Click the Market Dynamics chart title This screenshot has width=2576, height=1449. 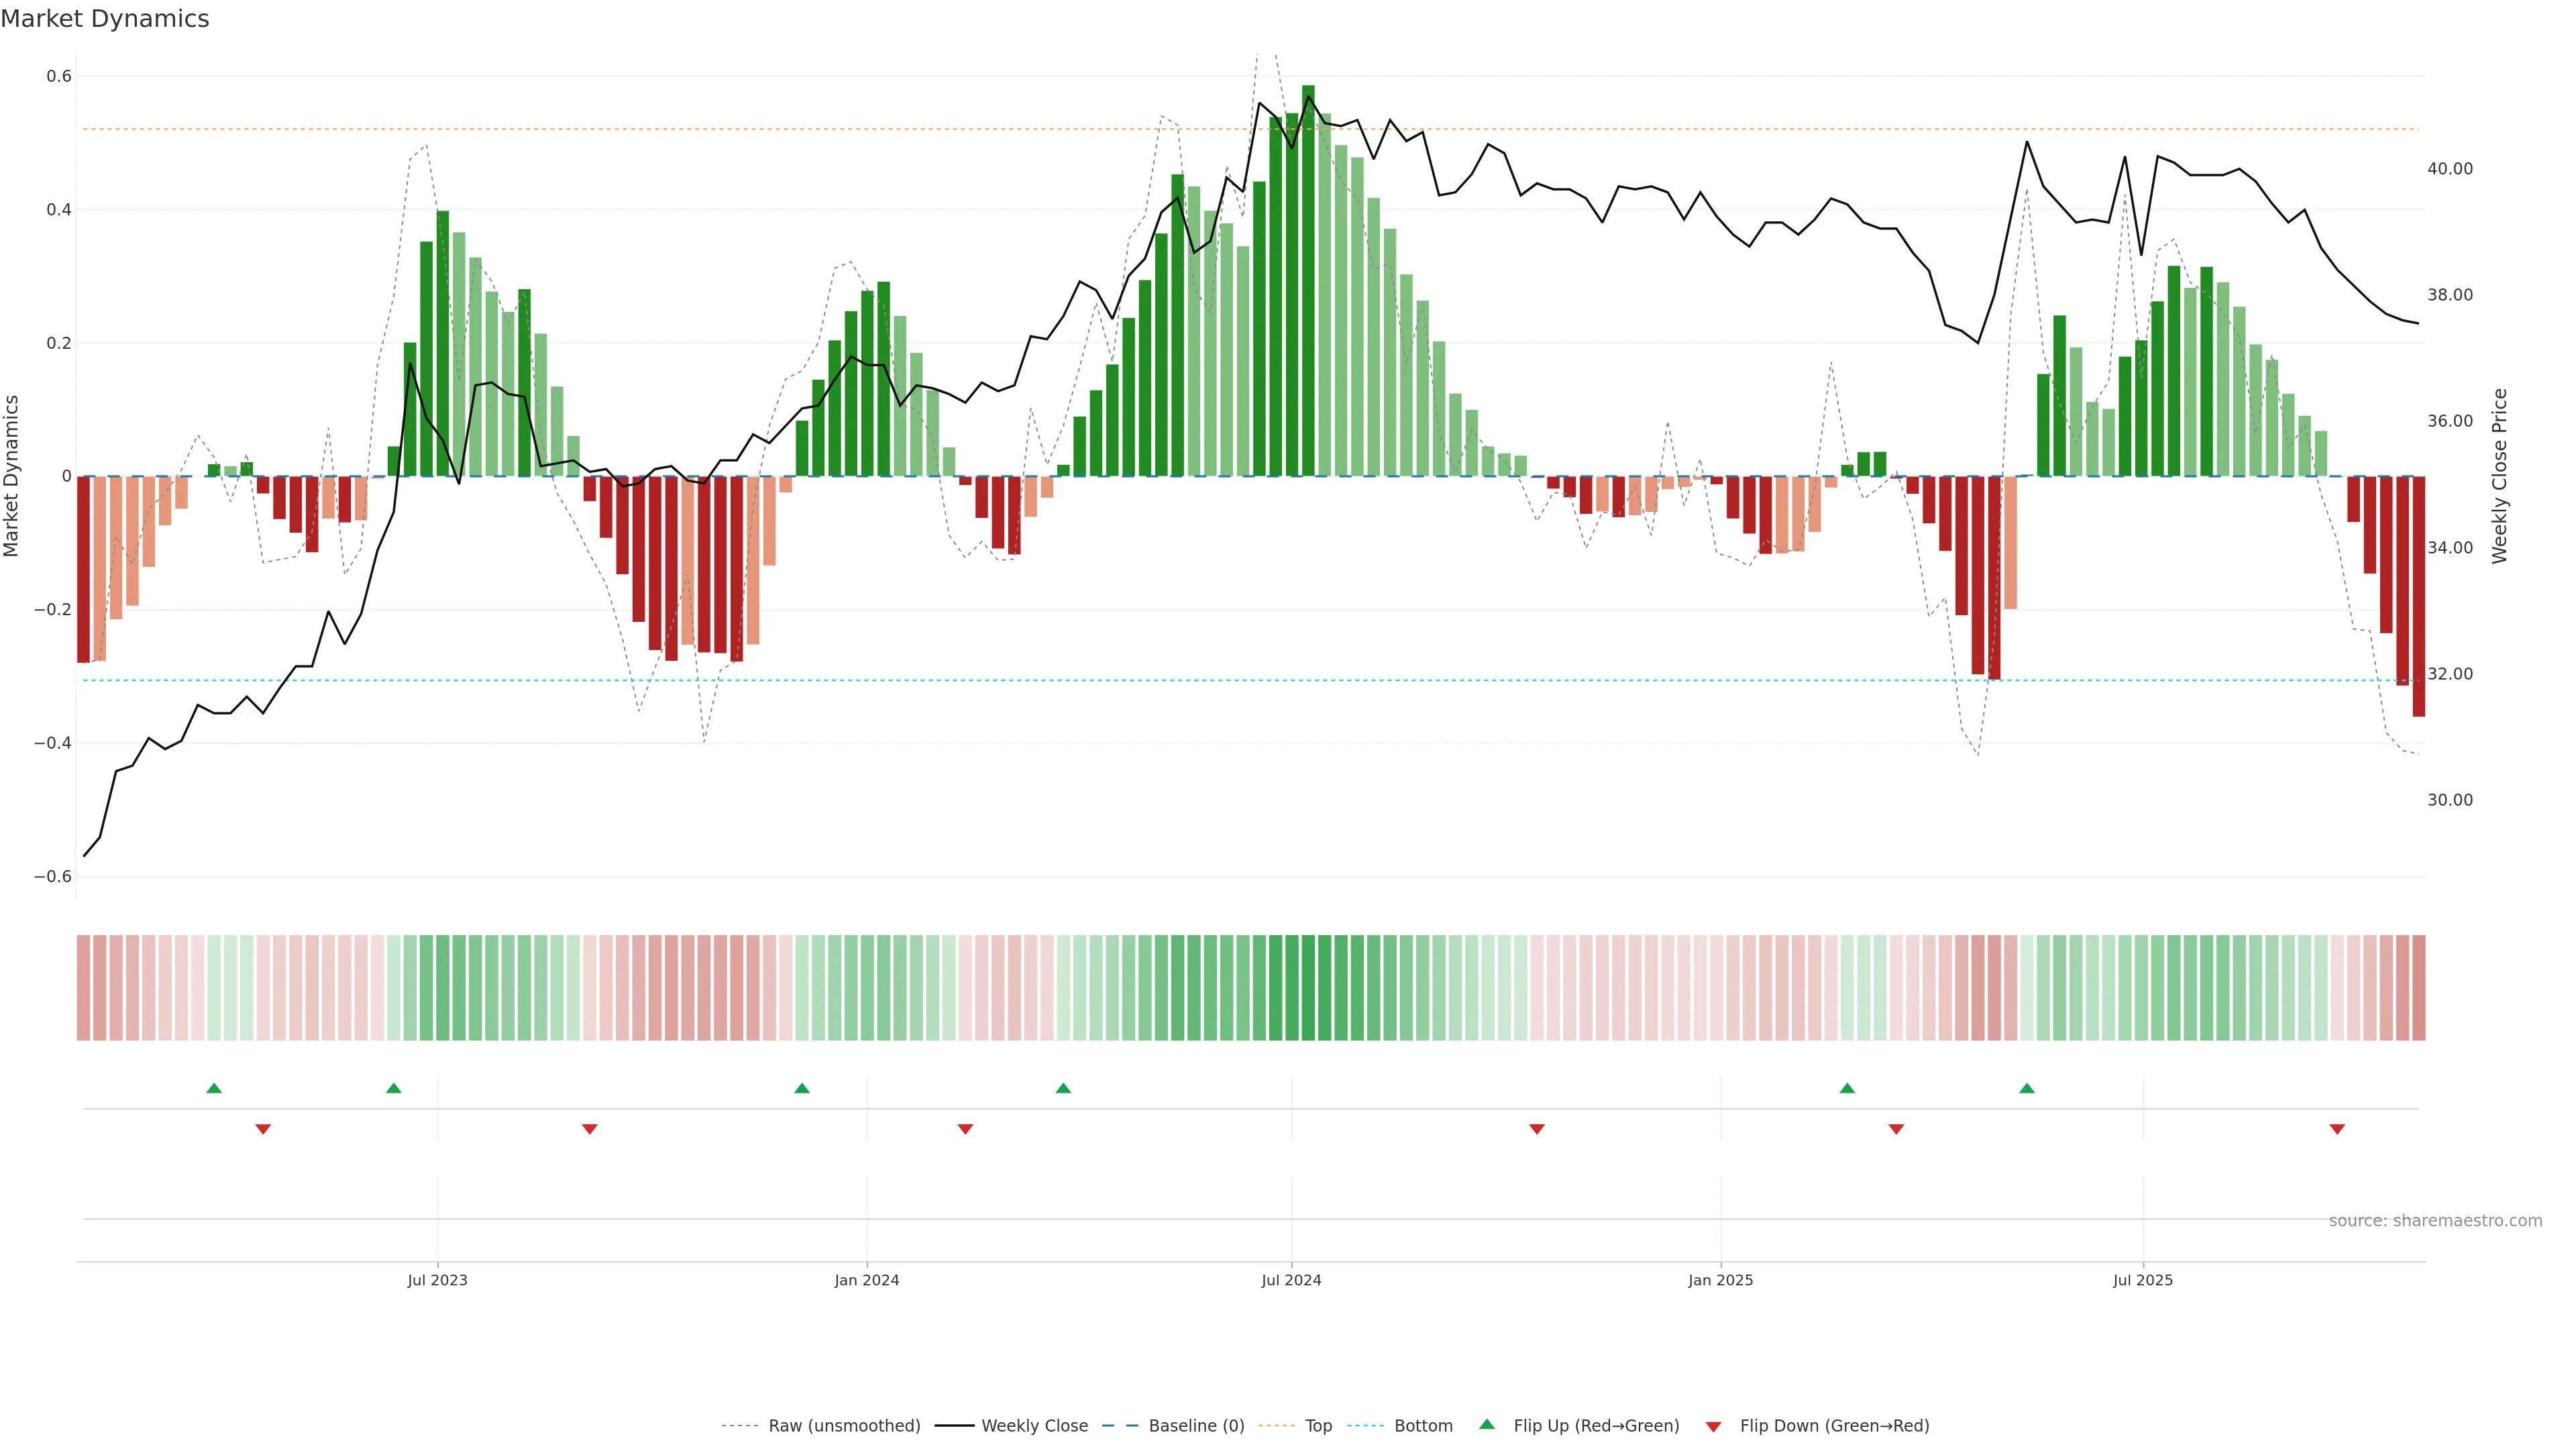coord(105,19)
